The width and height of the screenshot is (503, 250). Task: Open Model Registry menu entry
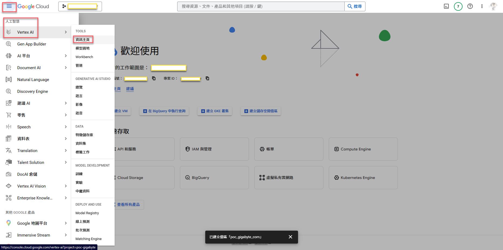[x=87, y=213]
